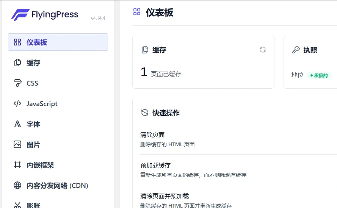Click the 内嵌框架 frame icon in the sidebar

(17, 165)
